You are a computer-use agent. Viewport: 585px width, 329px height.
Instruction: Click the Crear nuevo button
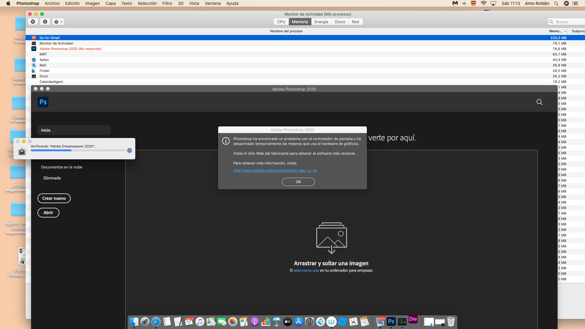click(x=54, y=198)
